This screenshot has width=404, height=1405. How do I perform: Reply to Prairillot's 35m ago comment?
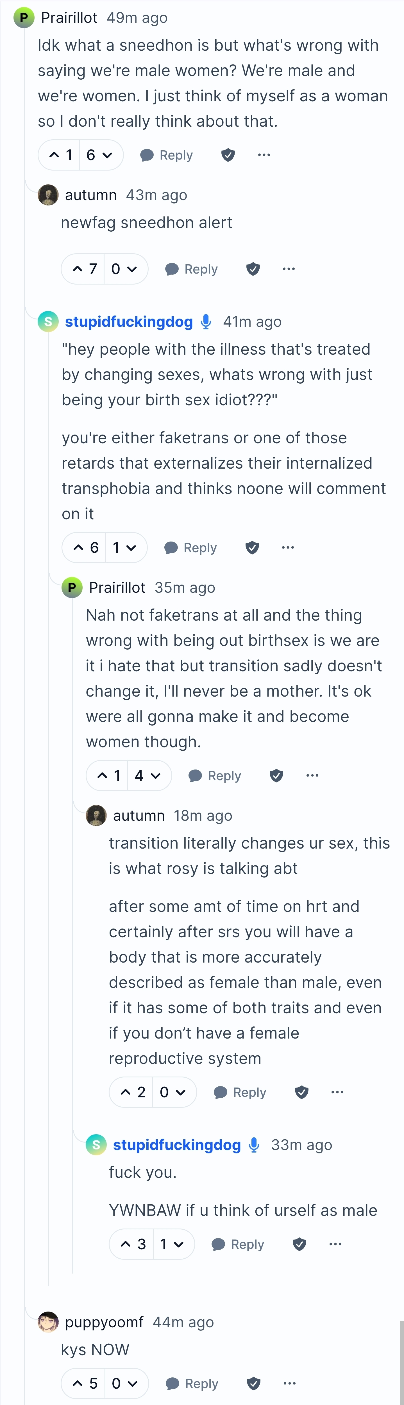(x=215, y=776)
